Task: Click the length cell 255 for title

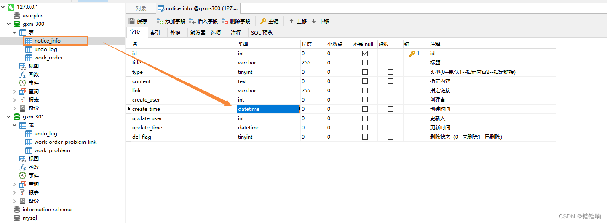Action: pyautogui.click(x=313, y=63)
